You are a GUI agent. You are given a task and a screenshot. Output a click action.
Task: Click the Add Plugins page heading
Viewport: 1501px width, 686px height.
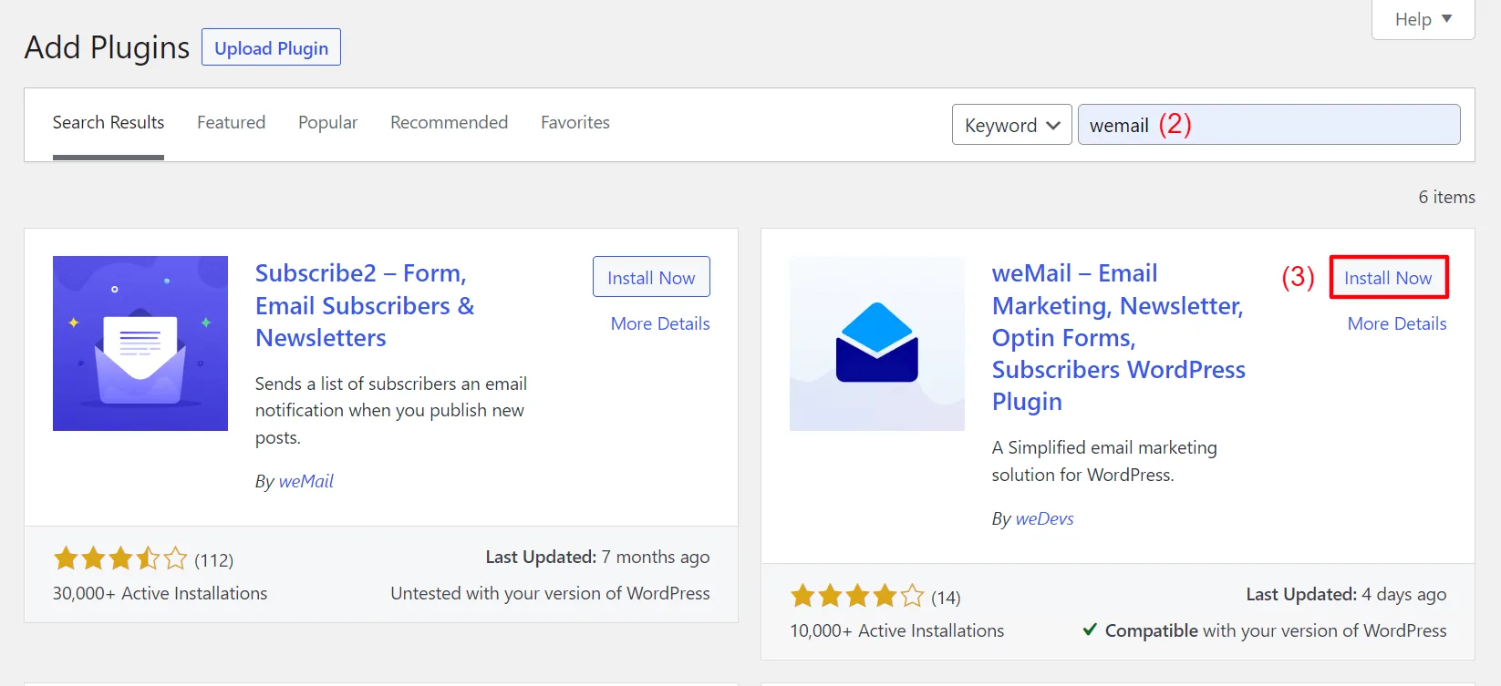coord(108,47)
